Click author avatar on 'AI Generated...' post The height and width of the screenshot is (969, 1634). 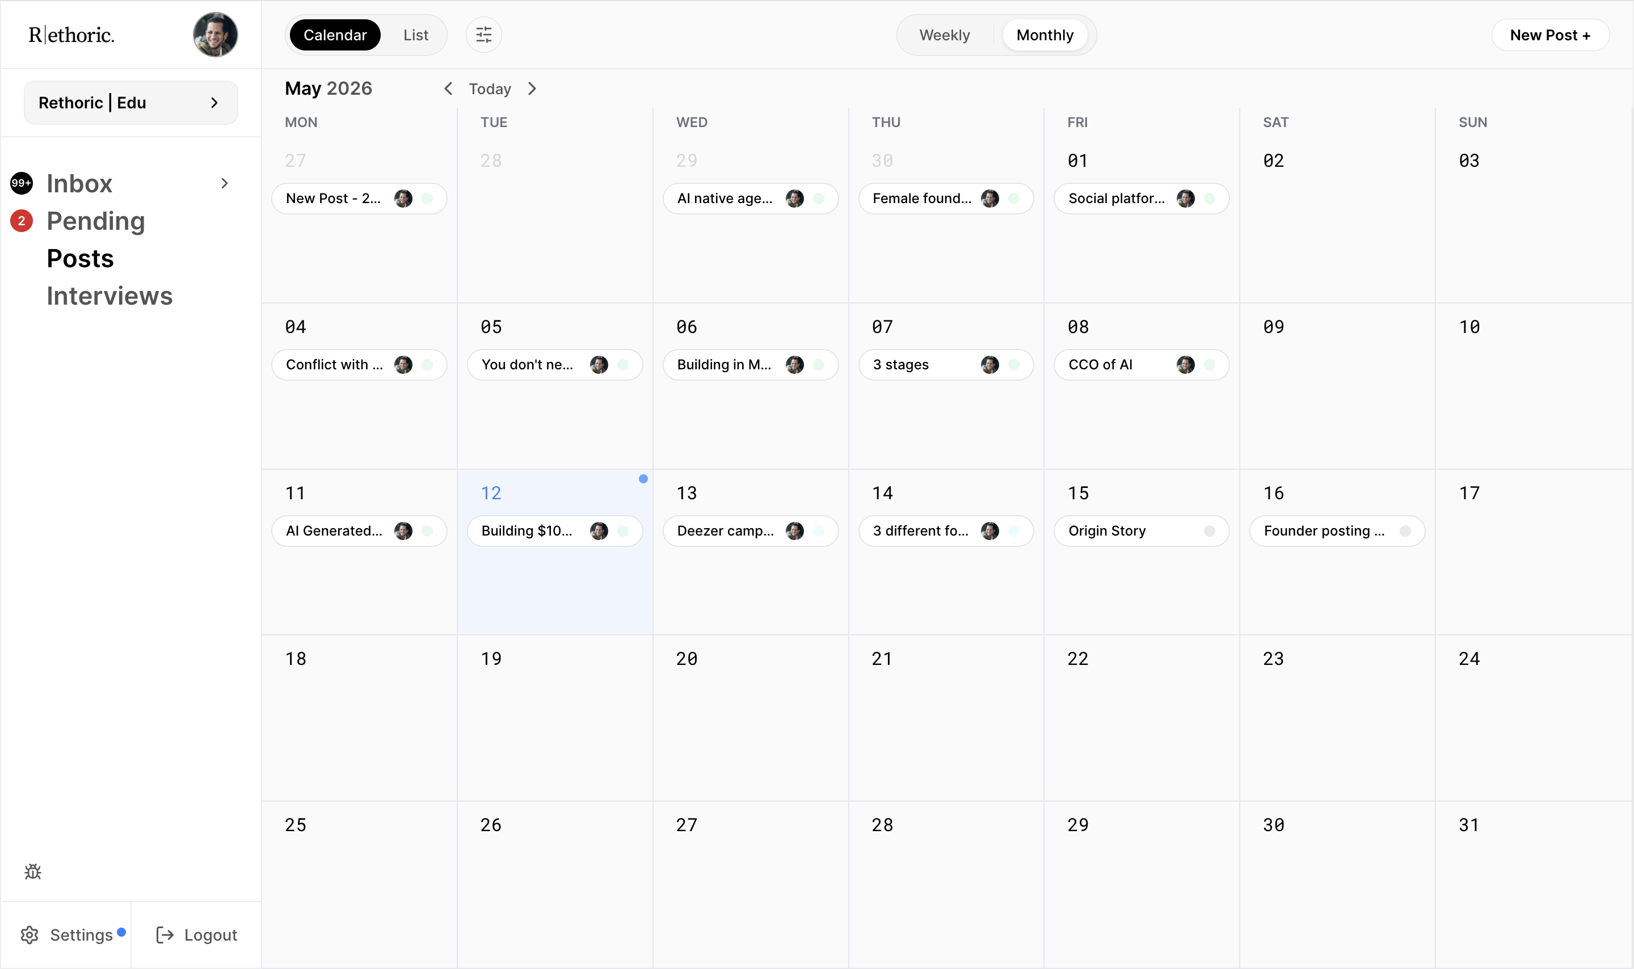pyautogui.click(x=403, y=531)
